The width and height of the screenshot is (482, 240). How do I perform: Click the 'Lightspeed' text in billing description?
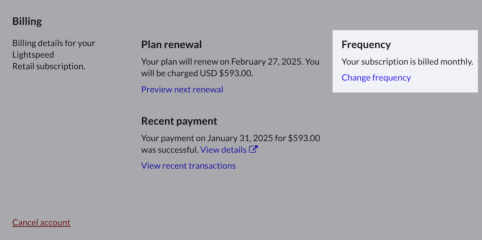(33, 54)
